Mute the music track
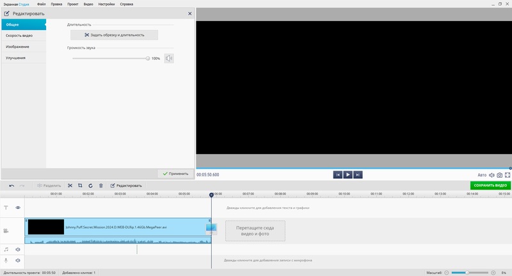This screenshot has width=512, height=276. click(x=18, y=249)
